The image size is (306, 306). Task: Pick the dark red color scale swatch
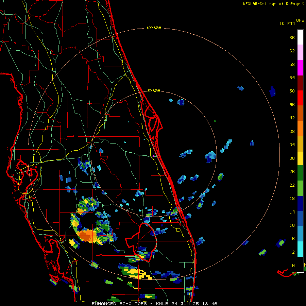300,83
